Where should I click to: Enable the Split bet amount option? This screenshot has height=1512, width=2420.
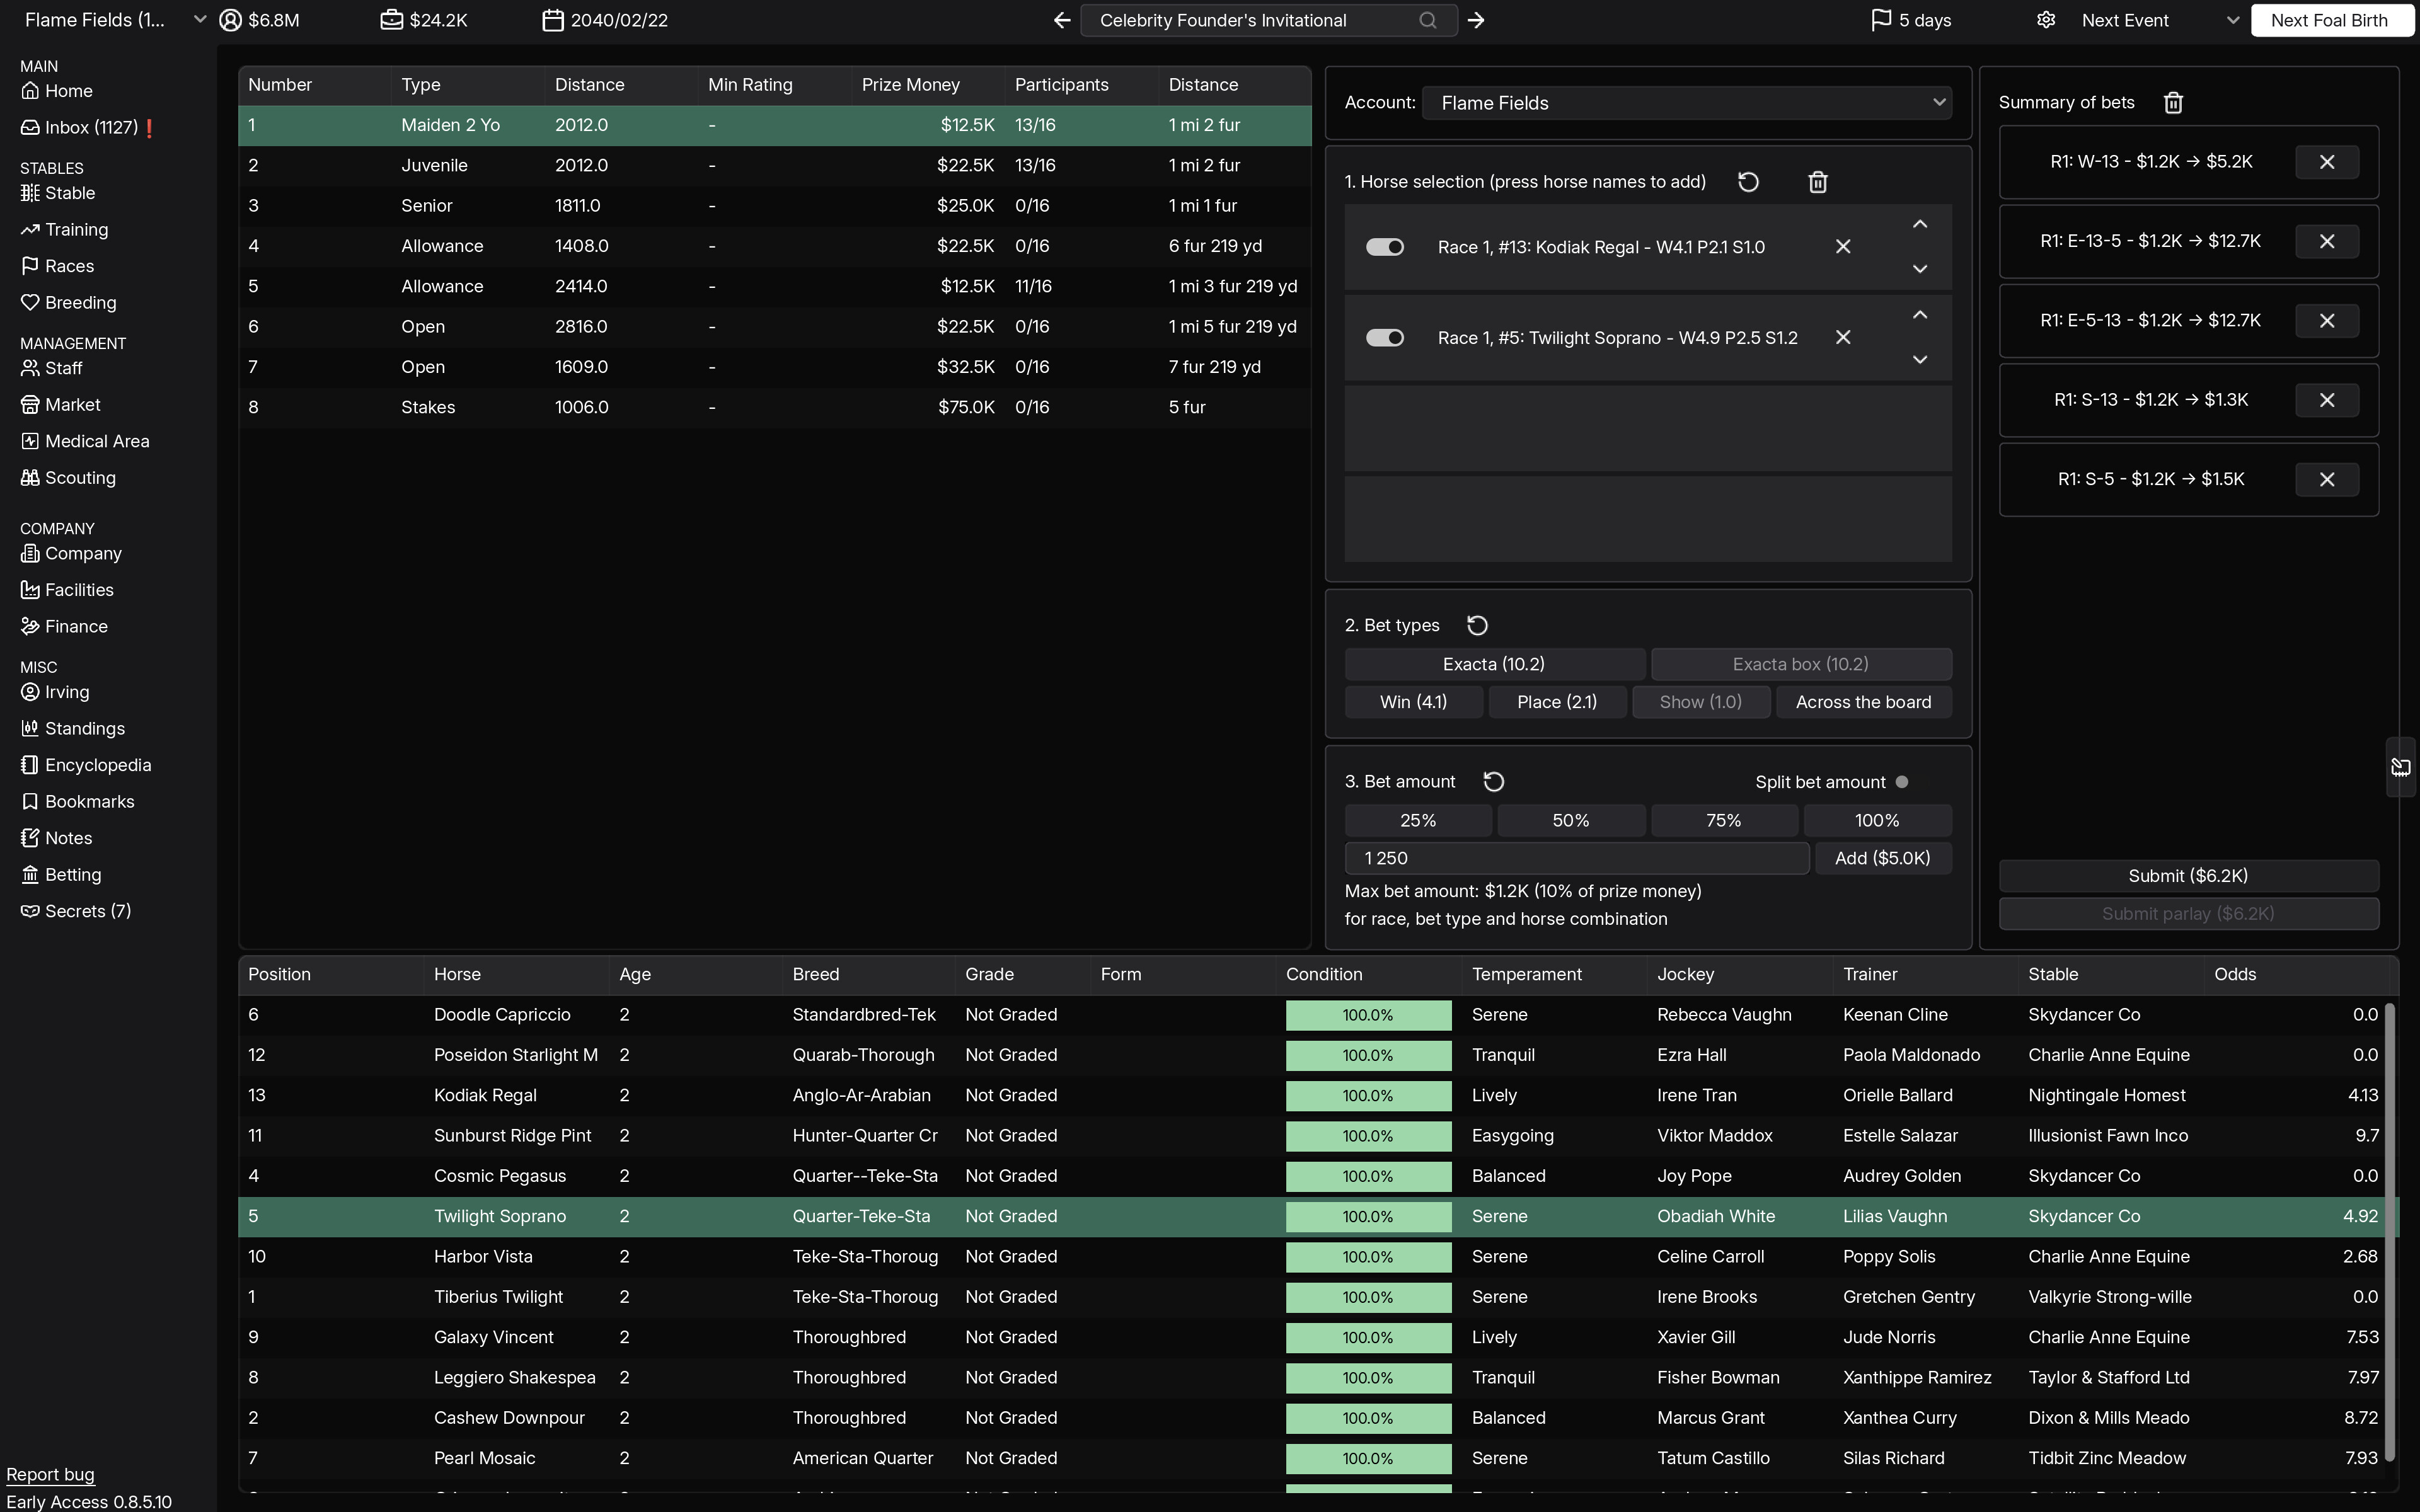coord(1903,781)
